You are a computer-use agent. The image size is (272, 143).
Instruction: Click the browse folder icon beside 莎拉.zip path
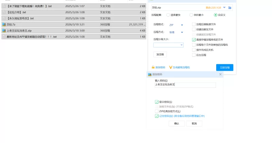230,7
